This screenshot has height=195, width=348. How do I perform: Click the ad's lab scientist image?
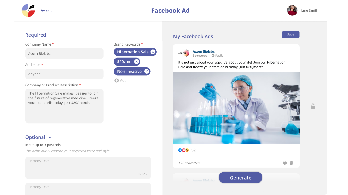tap(236, 108)
